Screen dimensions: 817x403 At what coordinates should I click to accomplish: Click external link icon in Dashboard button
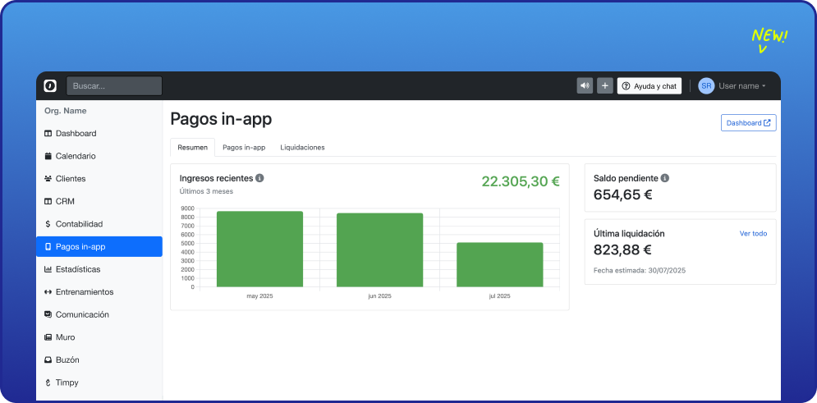point(767,123)
